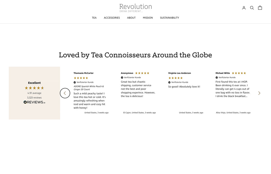Go to the SUSTAINABILITY page
This screenshot has width=271, height=174.
[x=169, y=18]
